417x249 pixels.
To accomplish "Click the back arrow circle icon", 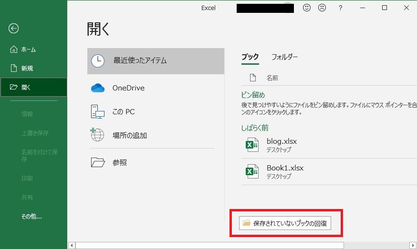I will click(x=13, y=29).
